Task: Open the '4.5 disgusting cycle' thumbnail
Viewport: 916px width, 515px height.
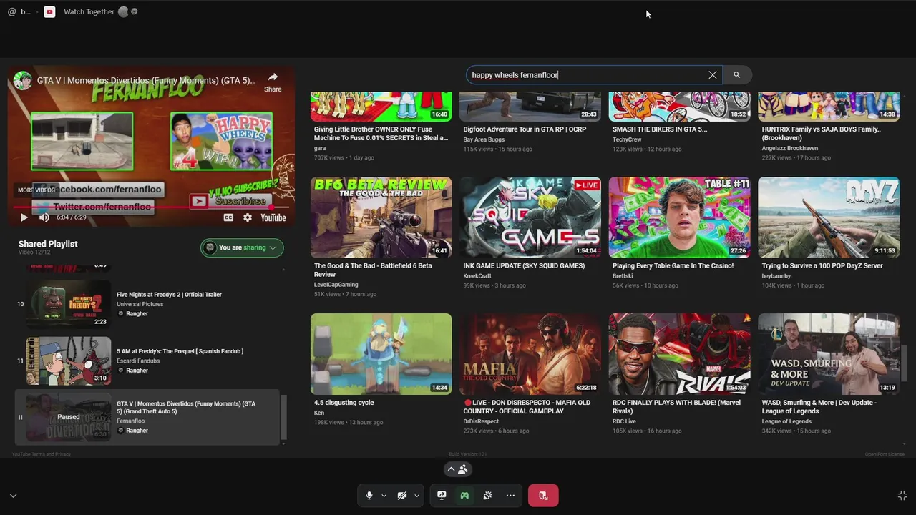Action: click(x=381, y=353)
